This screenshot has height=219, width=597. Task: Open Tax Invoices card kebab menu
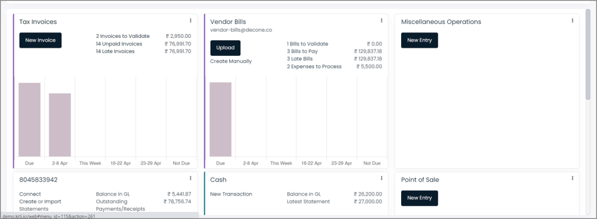(x=191, y=20)
